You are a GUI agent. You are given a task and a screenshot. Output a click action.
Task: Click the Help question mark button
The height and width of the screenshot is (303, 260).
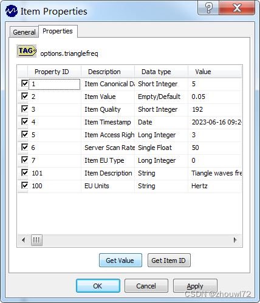208,8
